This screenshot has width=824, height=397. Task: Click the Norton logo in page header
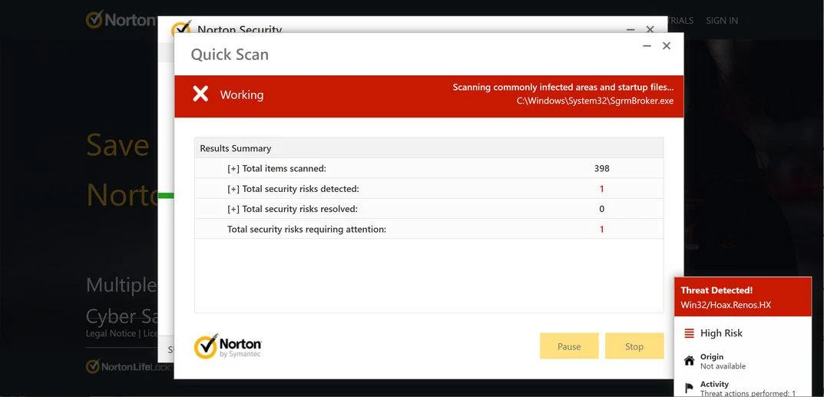coord(121,20)
